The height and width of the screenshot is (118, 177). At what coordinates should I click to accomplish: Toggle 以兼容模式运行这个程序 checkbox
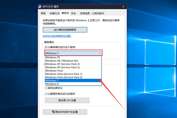pos(46,47)
